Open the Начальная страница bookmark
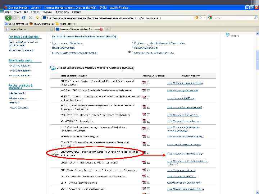Image resolution: width=259 pixels, height=194 pixels. click(x=42, y=24)
